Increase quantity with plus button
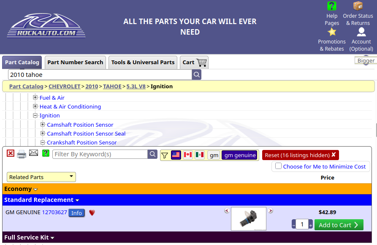The image size is (377, 245). (311, 225)
